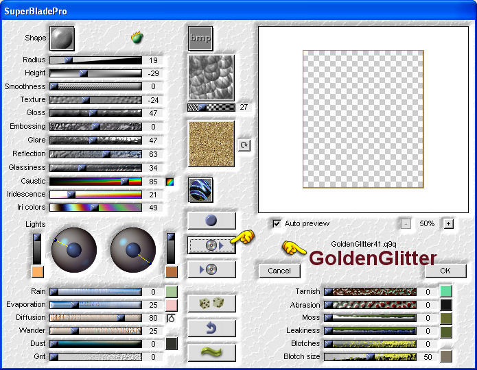Click the Cancel button

[279, 271]
